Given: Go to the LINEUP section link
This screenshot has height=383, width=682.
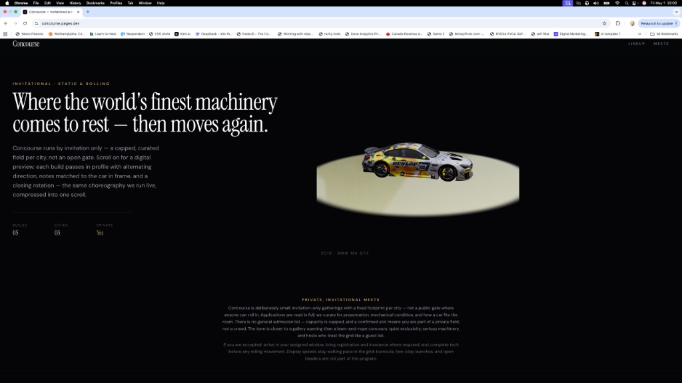Looking at the screenshot, I should 636,44.
